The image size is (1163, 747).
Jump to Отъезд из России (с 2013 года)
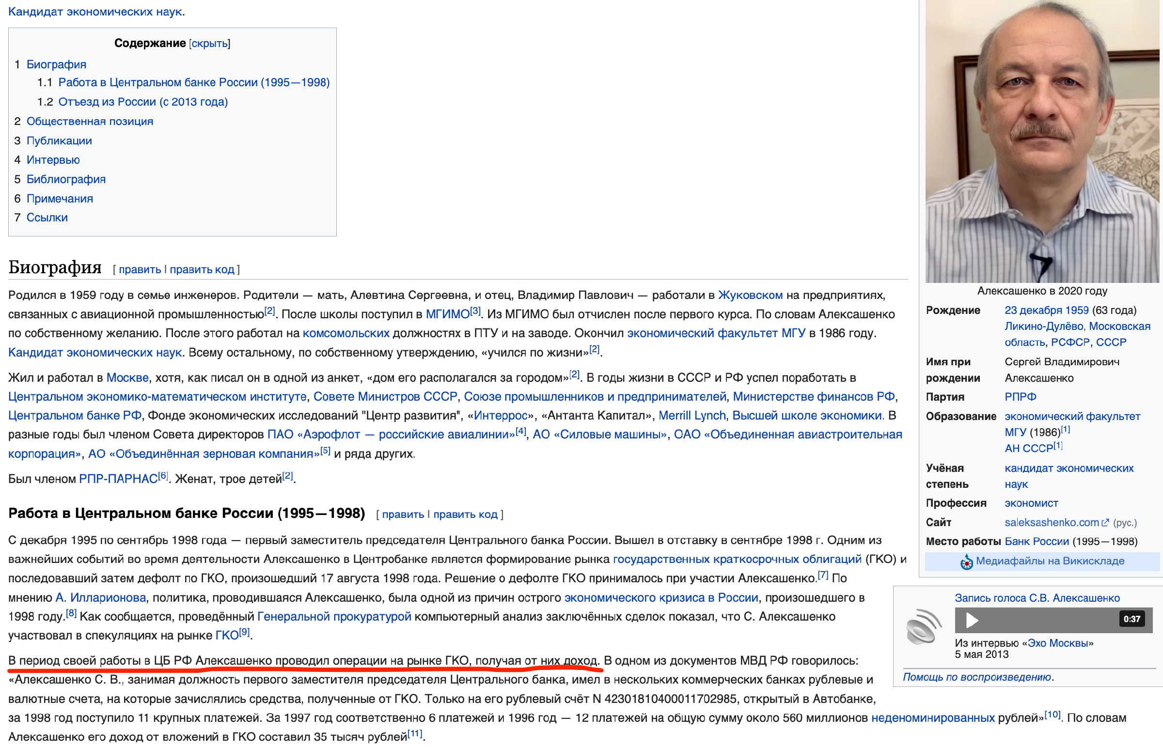pos(143,102)
